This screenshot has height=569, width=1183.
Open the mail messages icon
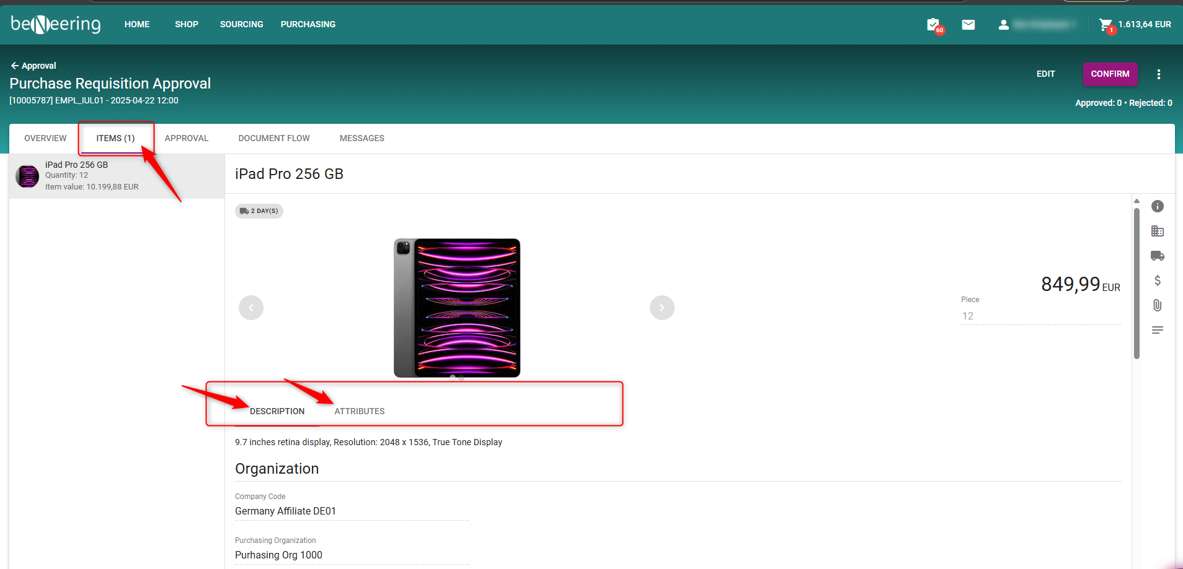pyautogui.click(x=968, y=25)
